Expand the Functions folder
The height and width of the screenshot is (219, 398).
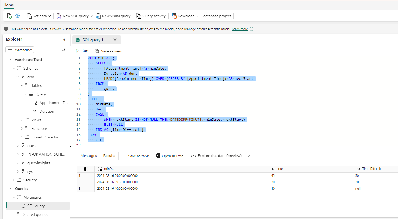22,128
